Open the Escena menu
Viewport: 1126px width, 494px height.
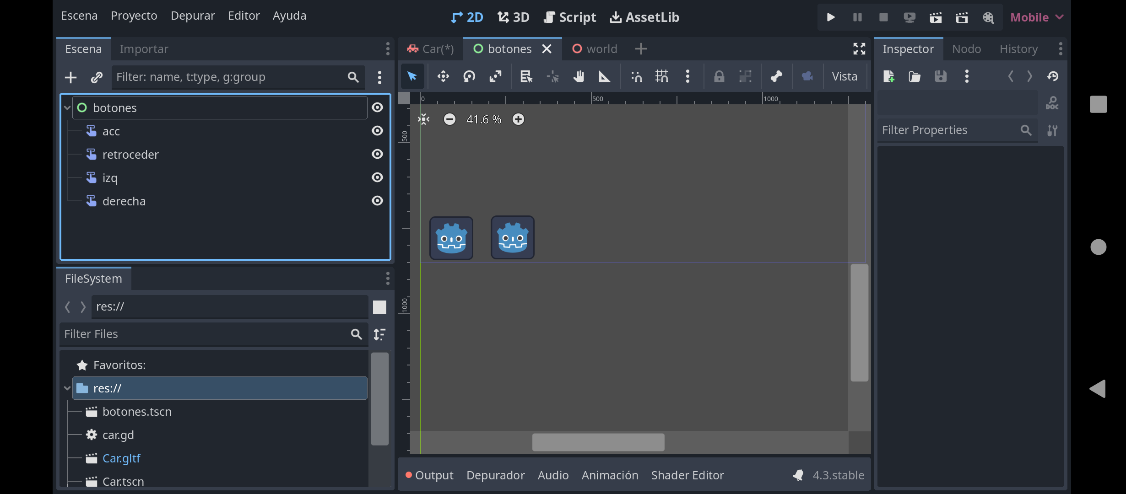coord(79,16)
